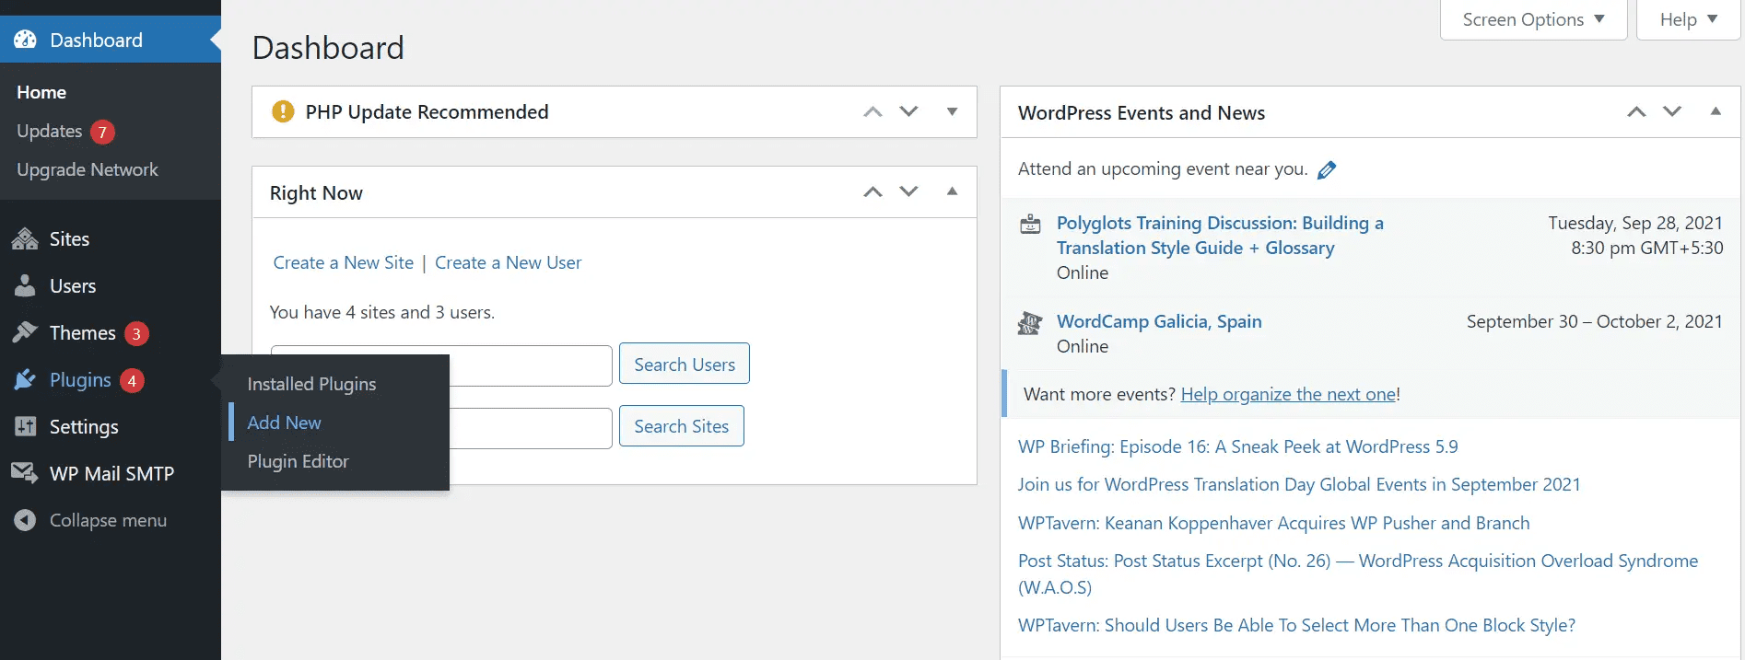
Task: Open Post Status Excerpt No. 26 article
Action: point(1358,573)
